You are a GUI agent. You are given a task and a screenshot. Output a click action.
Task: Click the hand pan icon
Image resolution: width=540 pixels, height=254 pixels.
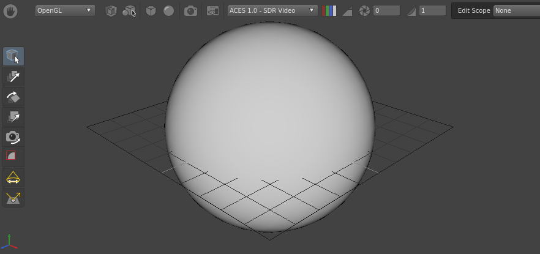coord(10,11)
